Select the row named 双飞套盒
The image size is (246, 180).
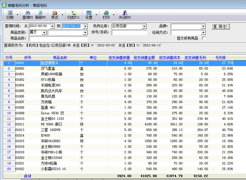pyautogui.click(x=118, y=68)
